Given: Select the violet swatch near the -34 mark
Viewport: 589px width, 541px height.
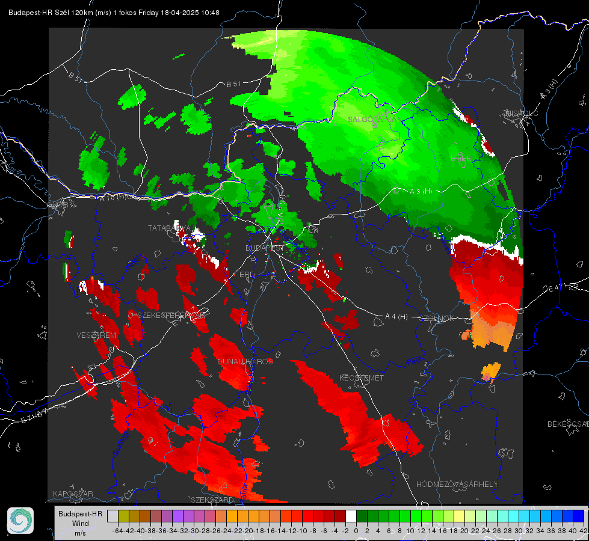Looking at the screenshot, I should coord(177,516).
